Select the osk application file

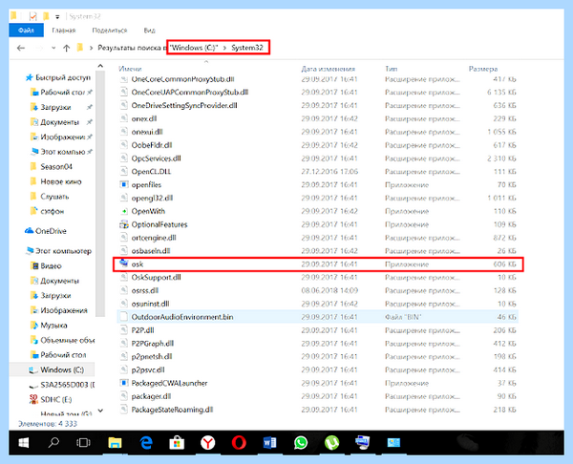pos(318,264)
